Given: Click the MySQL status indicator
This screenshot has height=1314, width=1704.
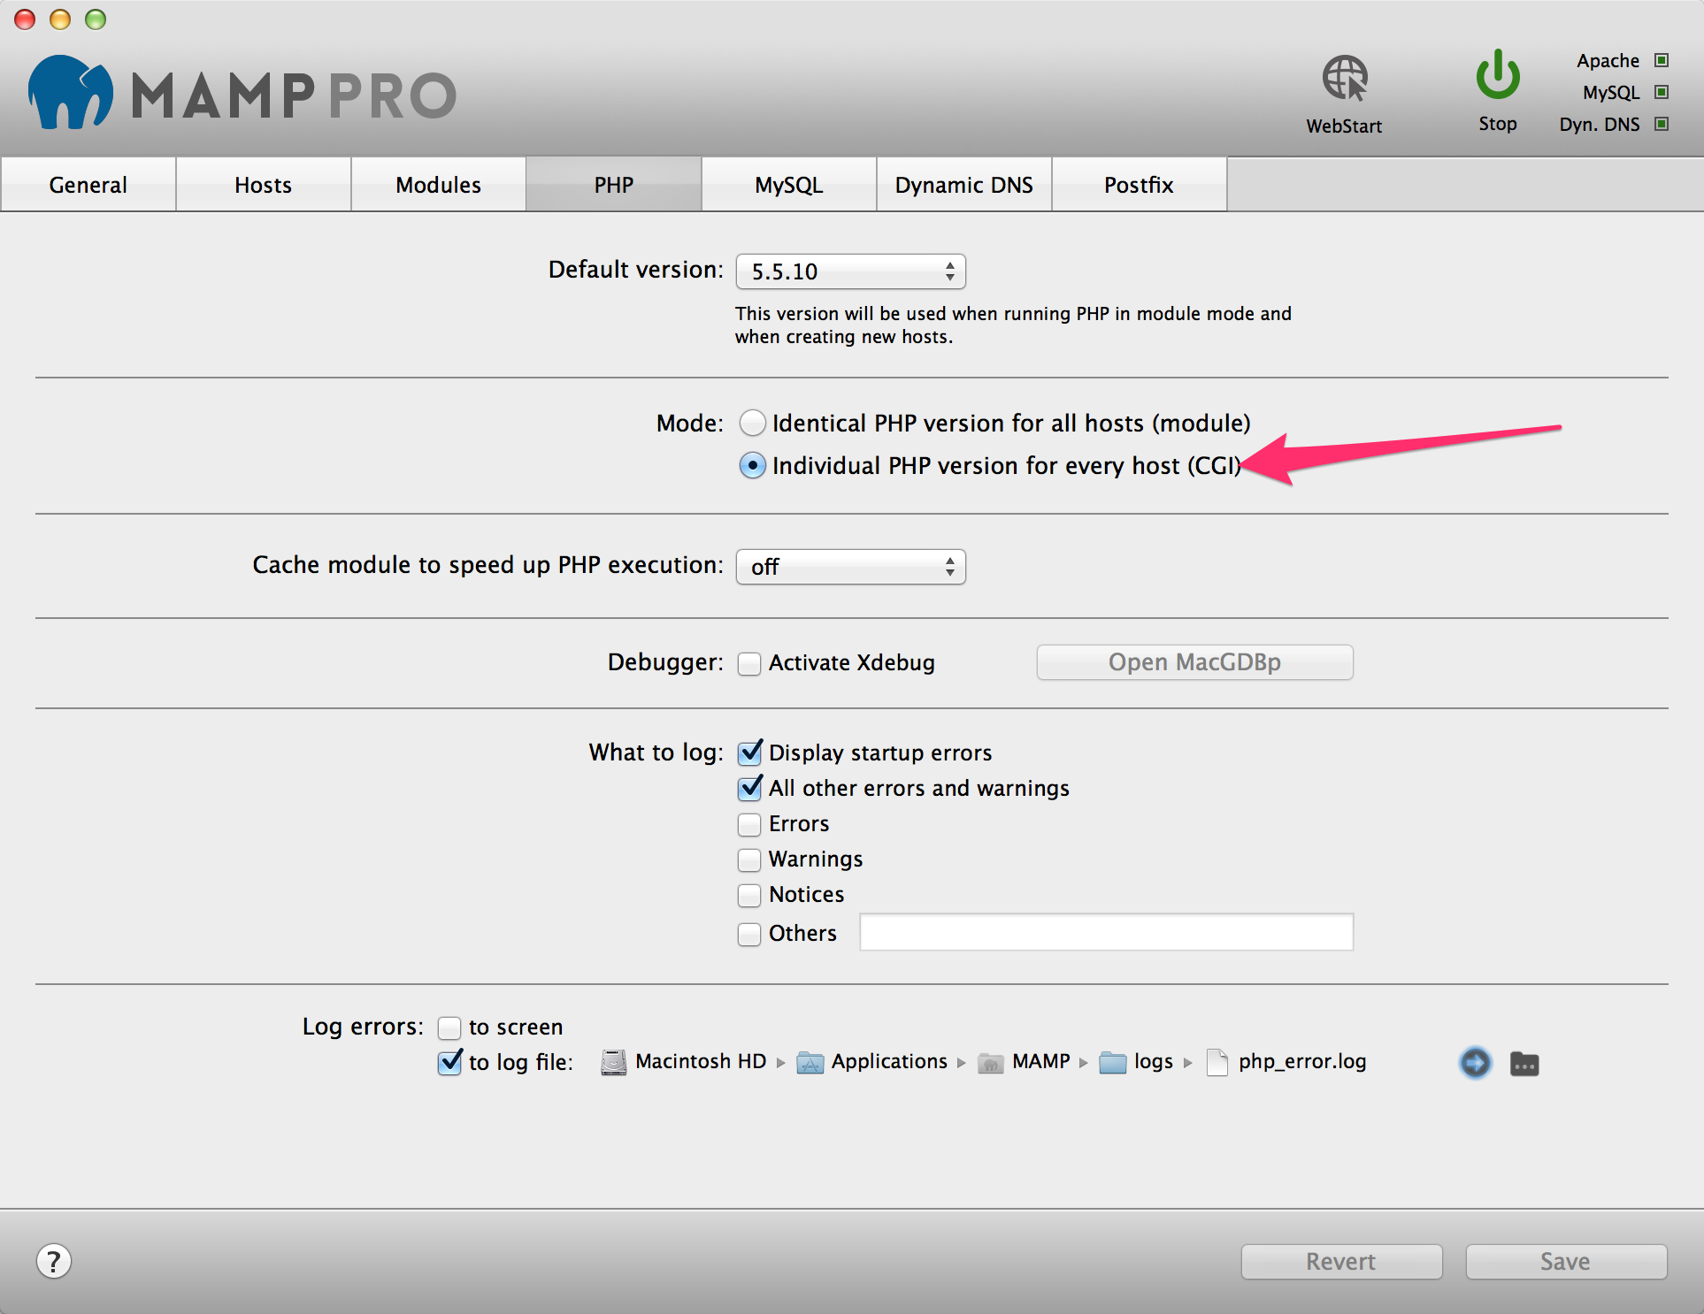Looking at the screenshot, I should 1662,92.
